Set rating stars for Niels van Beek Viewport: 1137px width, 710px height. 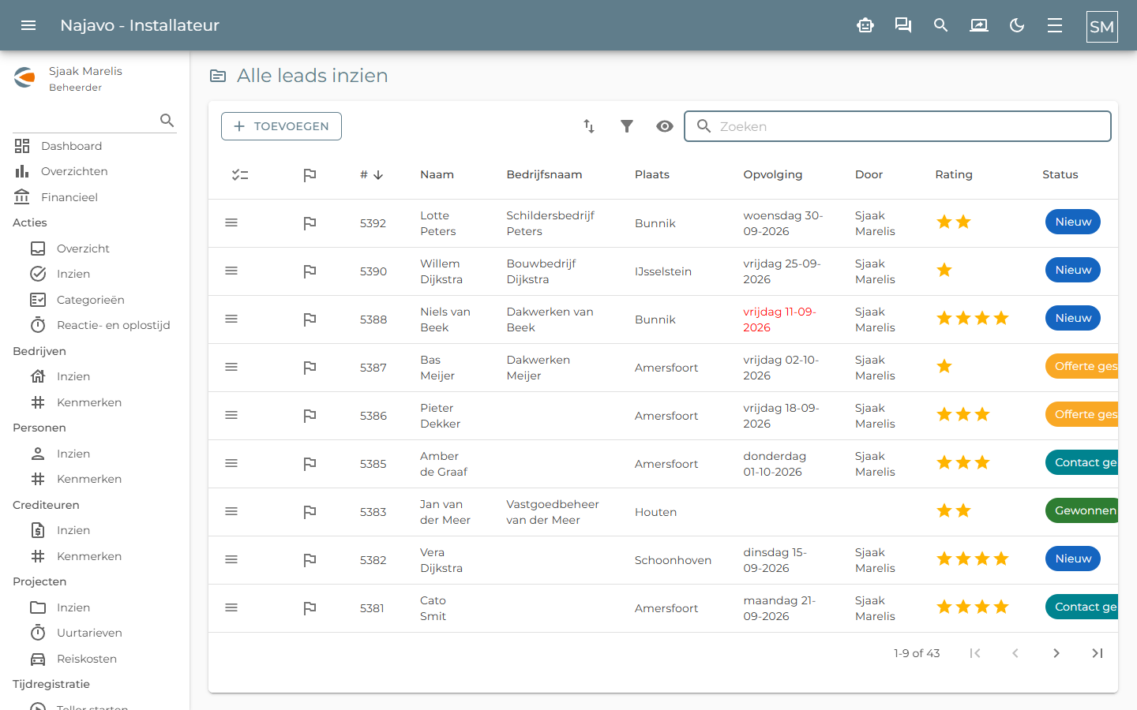pos(973,319)
